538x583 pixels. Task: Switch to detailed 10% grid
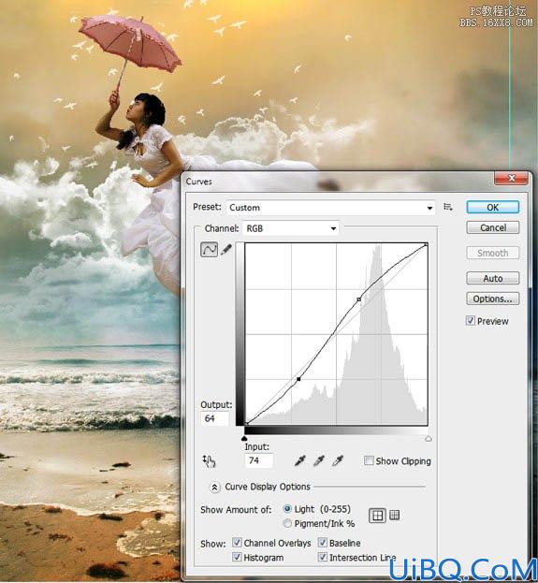395,515
